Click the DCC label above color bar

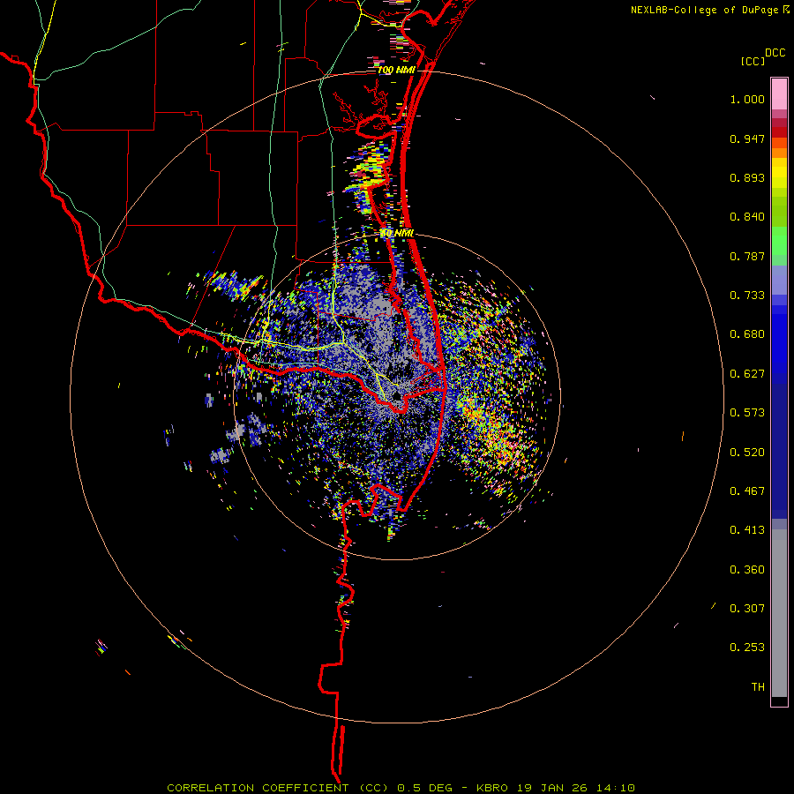[x=775, y=53]
